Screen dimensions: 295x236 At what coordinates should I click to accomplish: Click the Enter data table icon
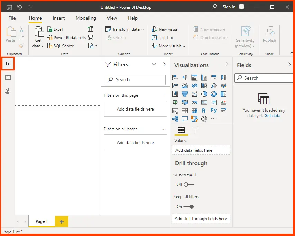[91, 29]
